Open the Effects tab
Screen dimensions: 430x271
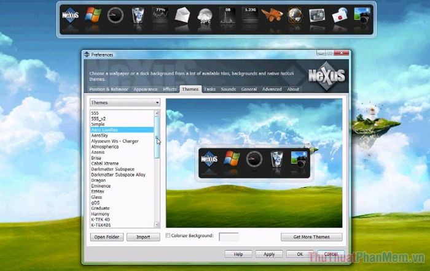pos(170,90)
